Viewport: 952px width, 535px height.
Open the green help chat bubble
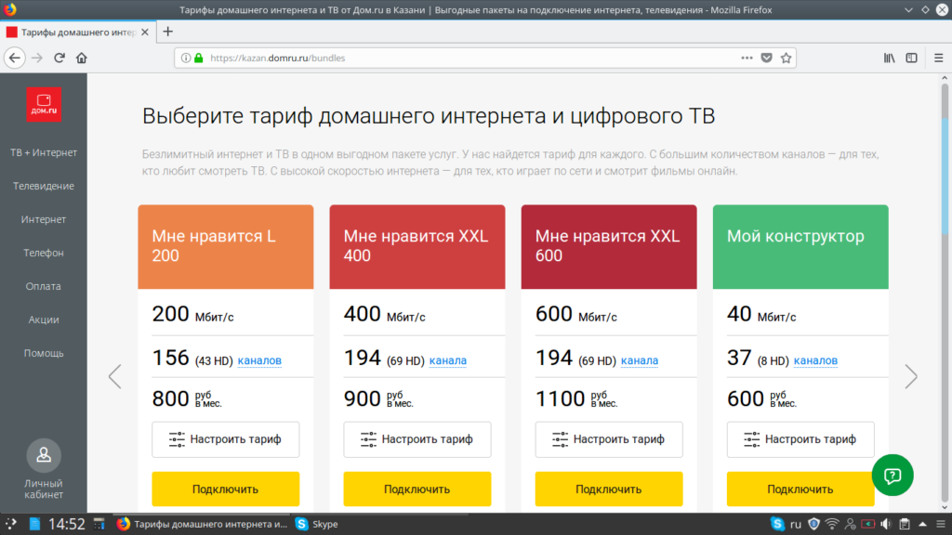pos(892,476)
